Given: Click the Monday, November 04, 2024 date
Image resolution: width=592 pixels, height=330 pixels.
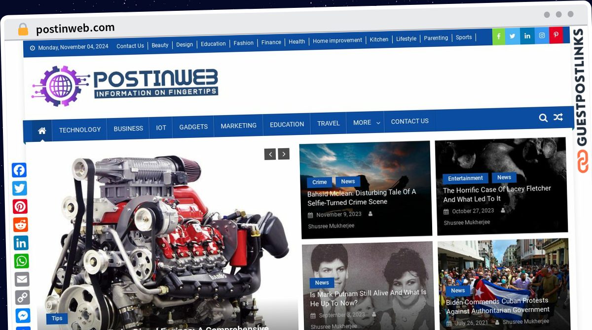Looking at the screenshot, I should [x=73, y=47].
